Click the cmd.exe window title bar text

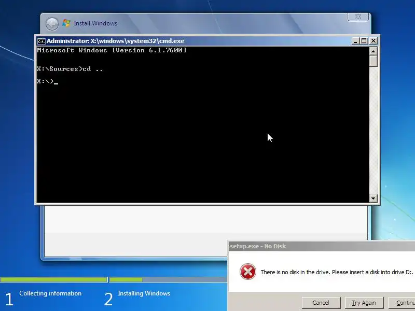click(x=115, y=41)
